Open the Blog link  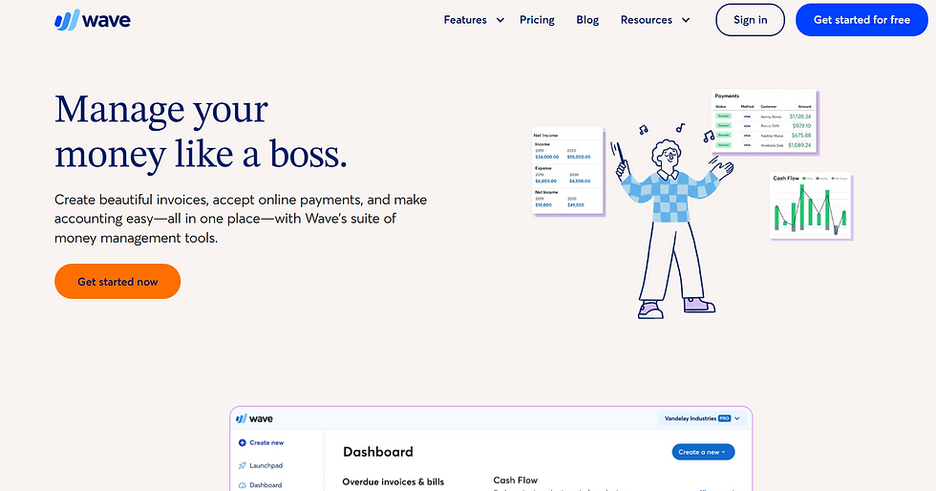(587, 20)
